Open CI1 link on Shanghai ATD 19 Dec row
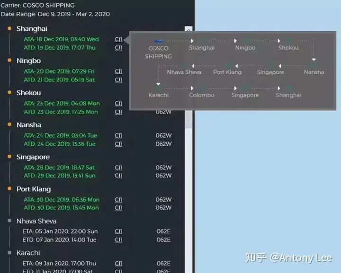This screenshot has height=273, width=341. (x=118, y=48)
